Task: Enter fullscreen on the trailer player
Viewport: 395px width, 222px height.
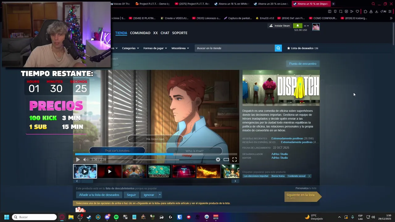Action: [235, 159]
